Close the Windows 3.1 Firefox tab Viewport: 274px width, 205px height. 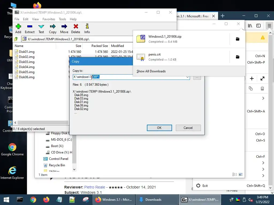coord(213,16)
